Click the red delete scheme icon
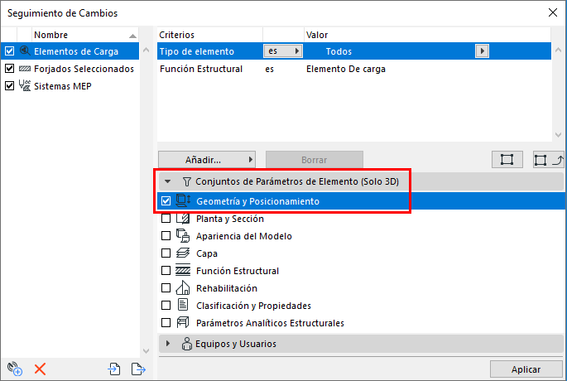This screenshot has width=567, height=381. [x=39, y=369]
